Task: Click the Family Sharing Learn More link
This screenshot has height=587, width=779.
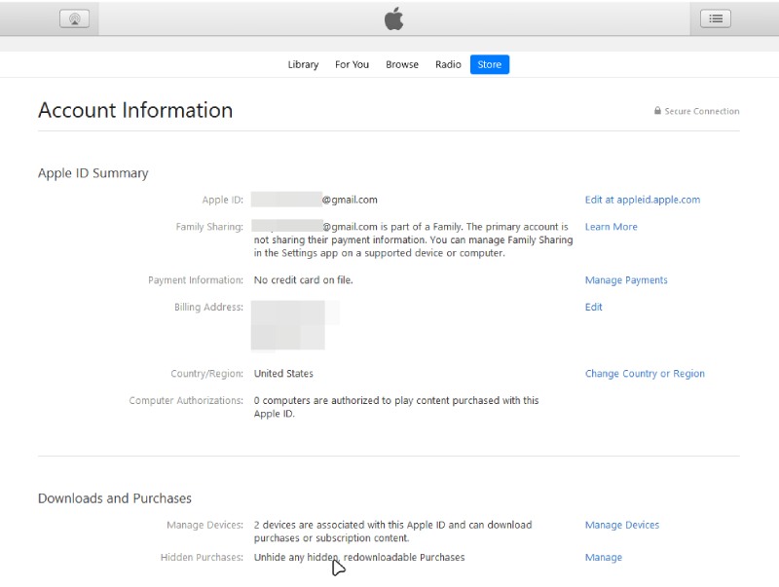Action: click(612, 227)
